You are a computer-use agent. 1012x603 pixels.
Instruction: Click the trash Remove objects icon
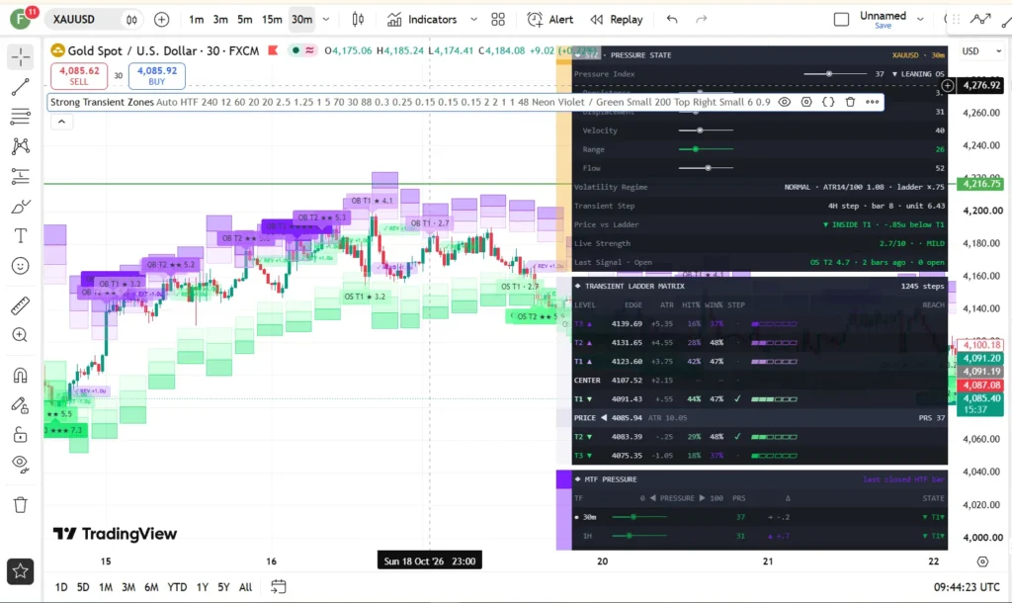click(20, 505)
